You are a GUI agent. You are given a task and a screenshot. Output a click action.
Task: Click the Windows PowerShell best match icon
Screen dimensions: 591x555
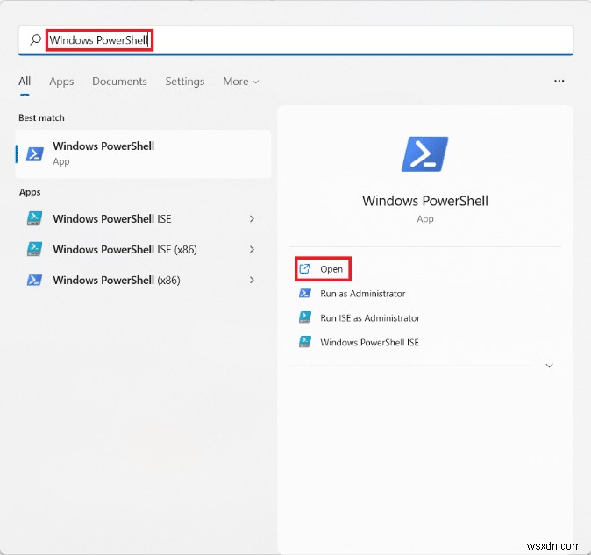pos(35,153)
